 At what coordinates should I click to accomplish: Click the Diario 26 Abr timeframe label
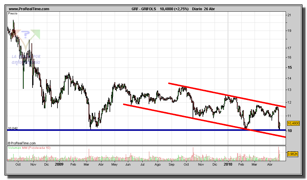203,9
